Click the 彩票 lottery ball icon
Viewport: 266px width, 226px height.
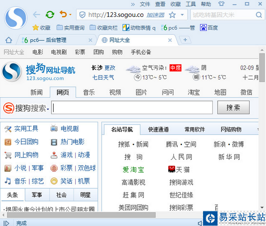click(54, 168)
